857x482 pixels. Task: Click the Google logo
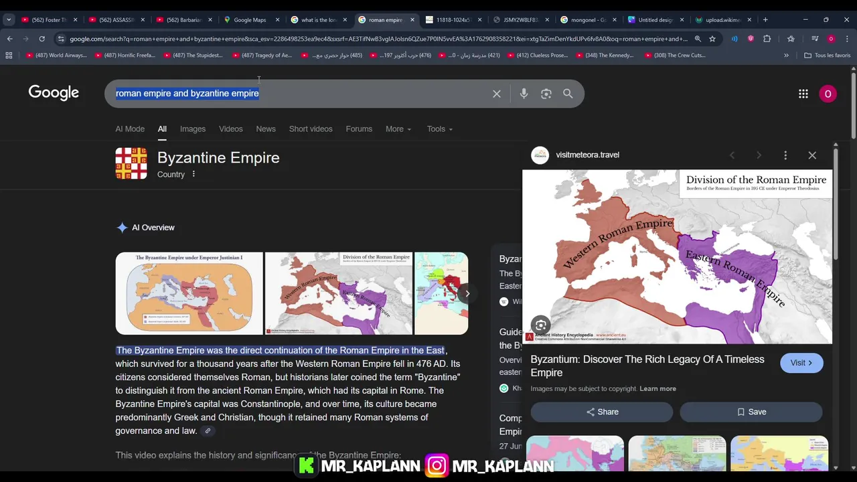coord(54,93)
